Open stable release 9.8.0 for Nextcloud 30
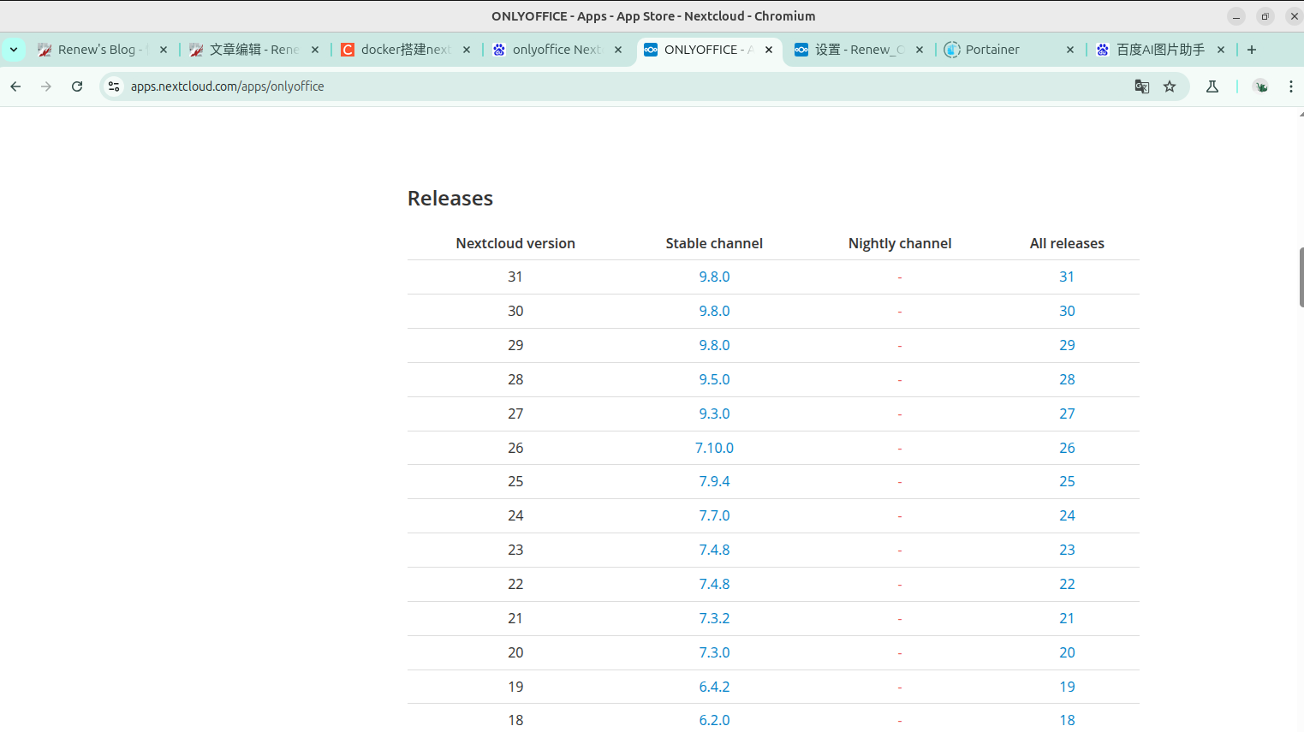This screenshot has width=1304, height=732. tap(714, 311)
